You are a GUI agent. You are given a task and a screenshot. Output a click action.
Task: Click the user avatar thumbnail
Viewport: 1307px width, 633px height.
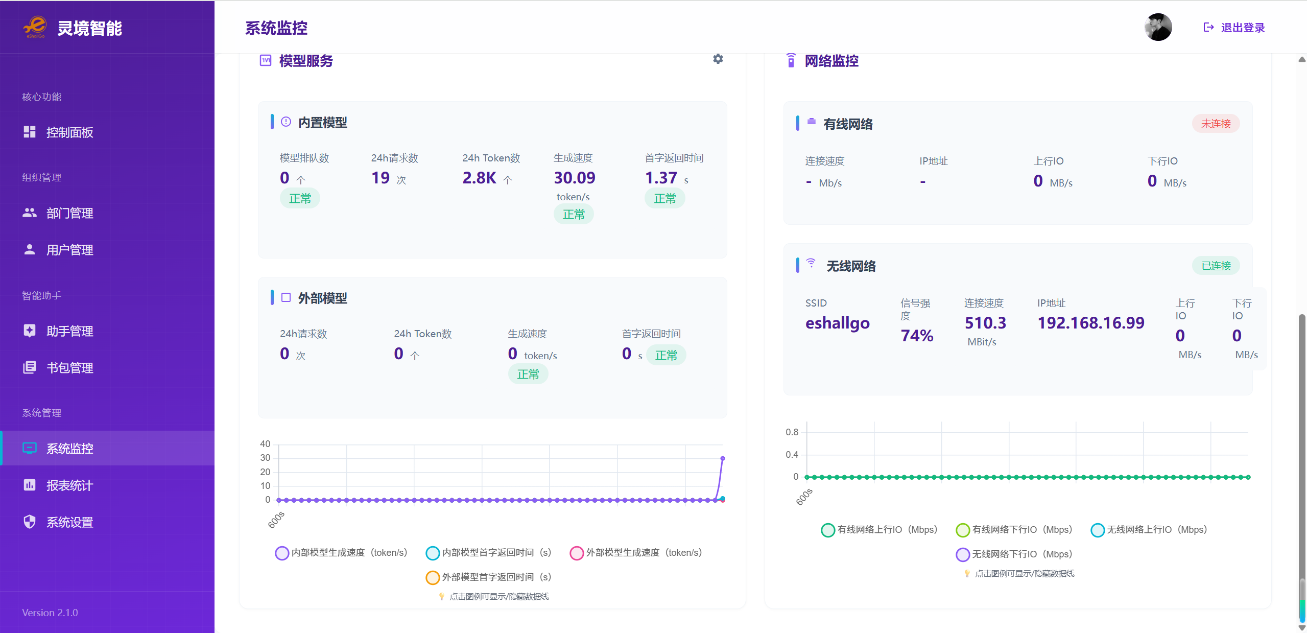1158,28
